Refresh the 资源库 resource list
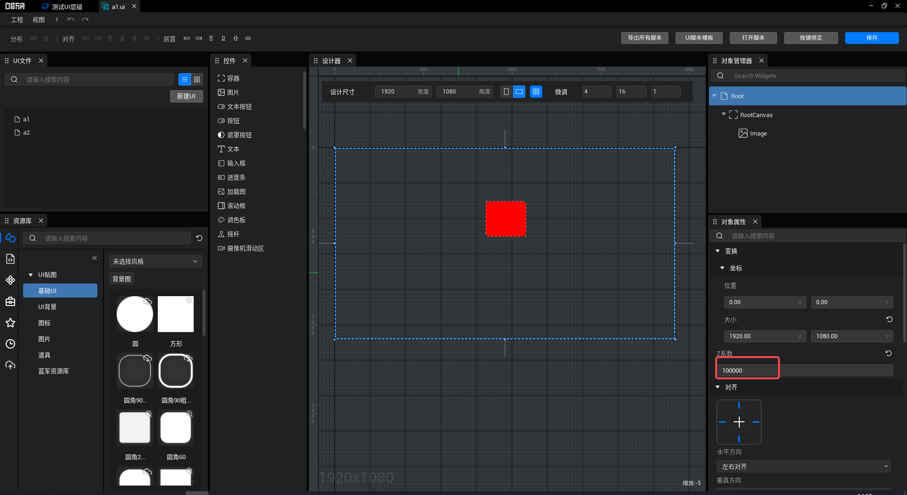 pos(199,238)
